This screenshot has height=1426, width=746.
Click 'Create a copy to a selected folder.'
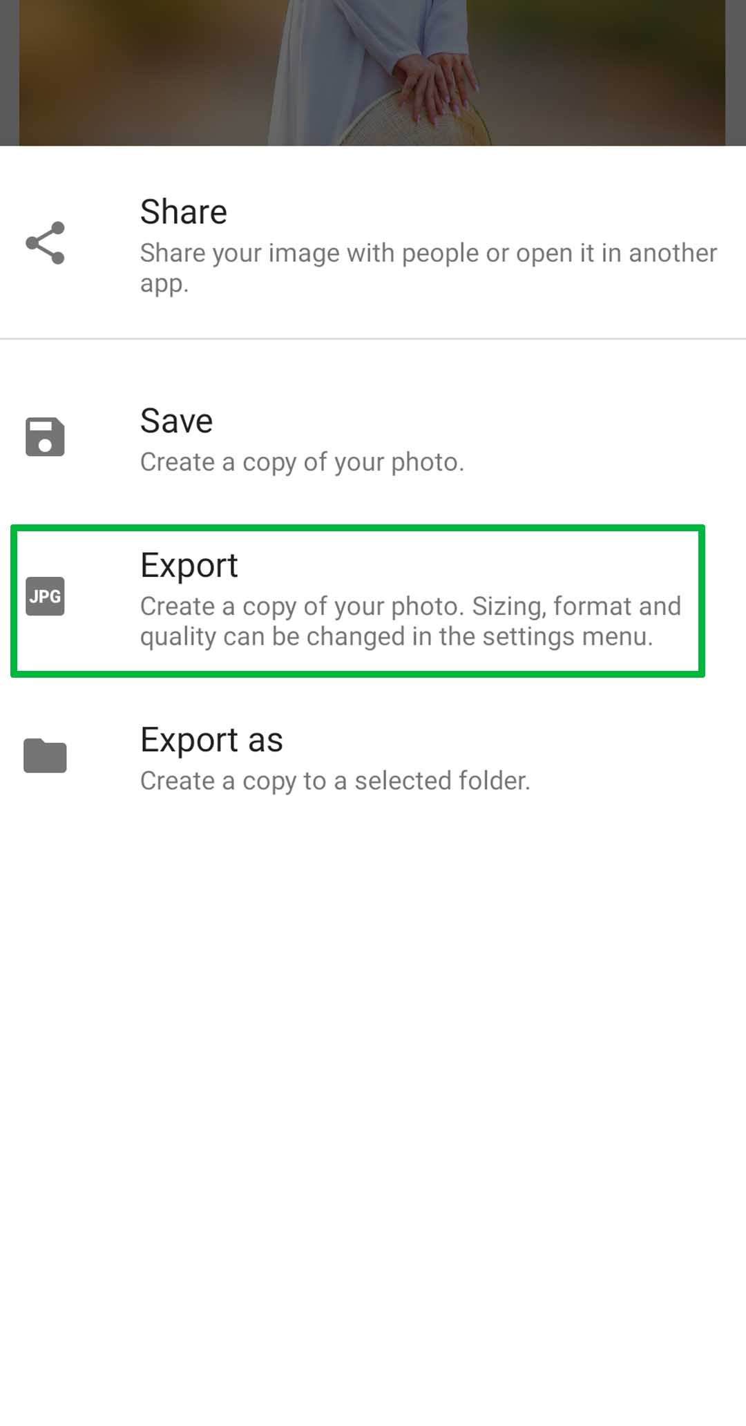335,781
